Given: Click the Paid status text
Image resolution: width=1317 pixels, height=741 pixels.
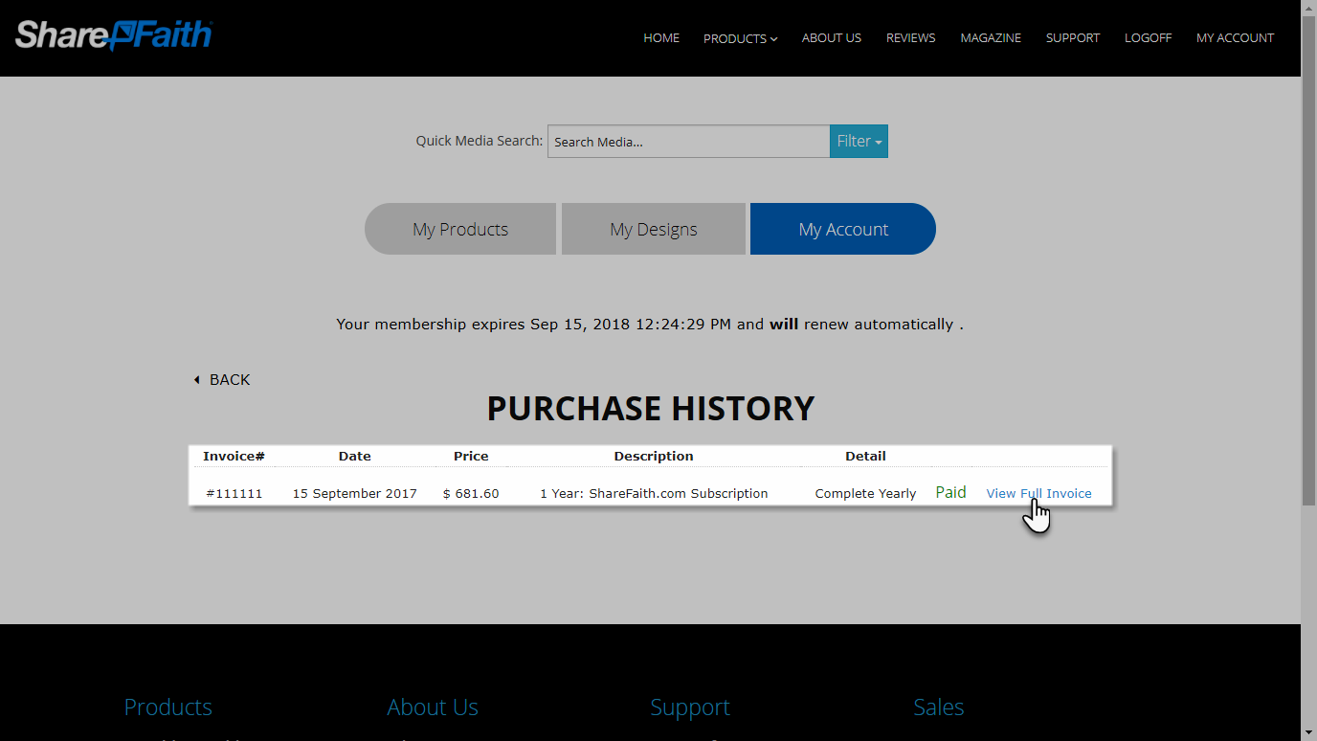Looking at the screenshot, I should 950,492.
